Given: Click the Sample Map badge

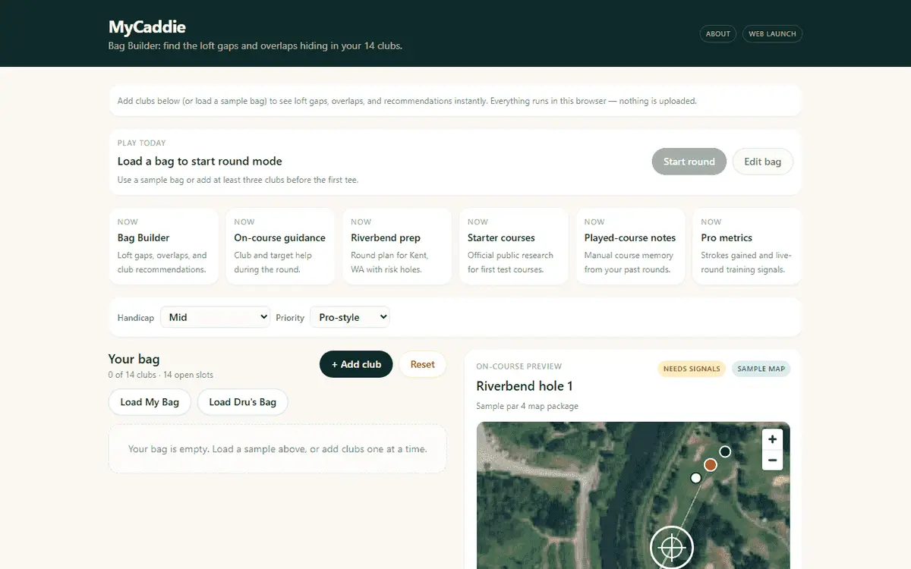Looking at the screenshot, I should click(x=761, y=369).
